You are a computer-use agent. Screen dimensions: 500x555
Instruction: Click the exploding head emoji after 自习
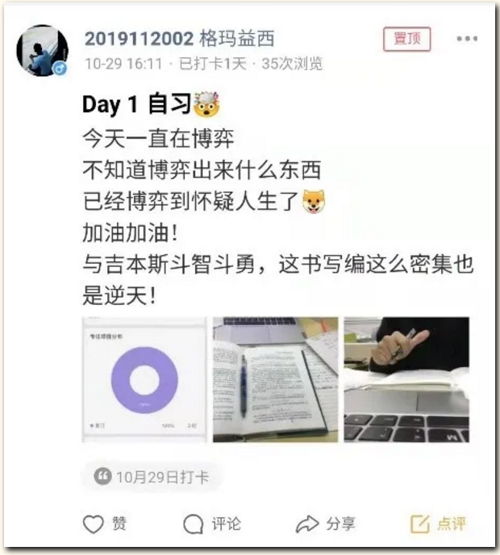pyautogui.click(x=206, y=104)
